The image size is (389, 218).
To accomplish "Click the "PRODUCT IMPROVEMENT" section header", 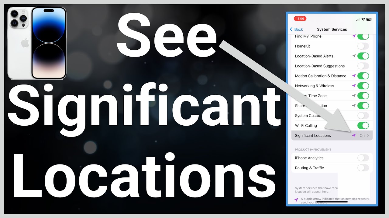I will [313, 150].
